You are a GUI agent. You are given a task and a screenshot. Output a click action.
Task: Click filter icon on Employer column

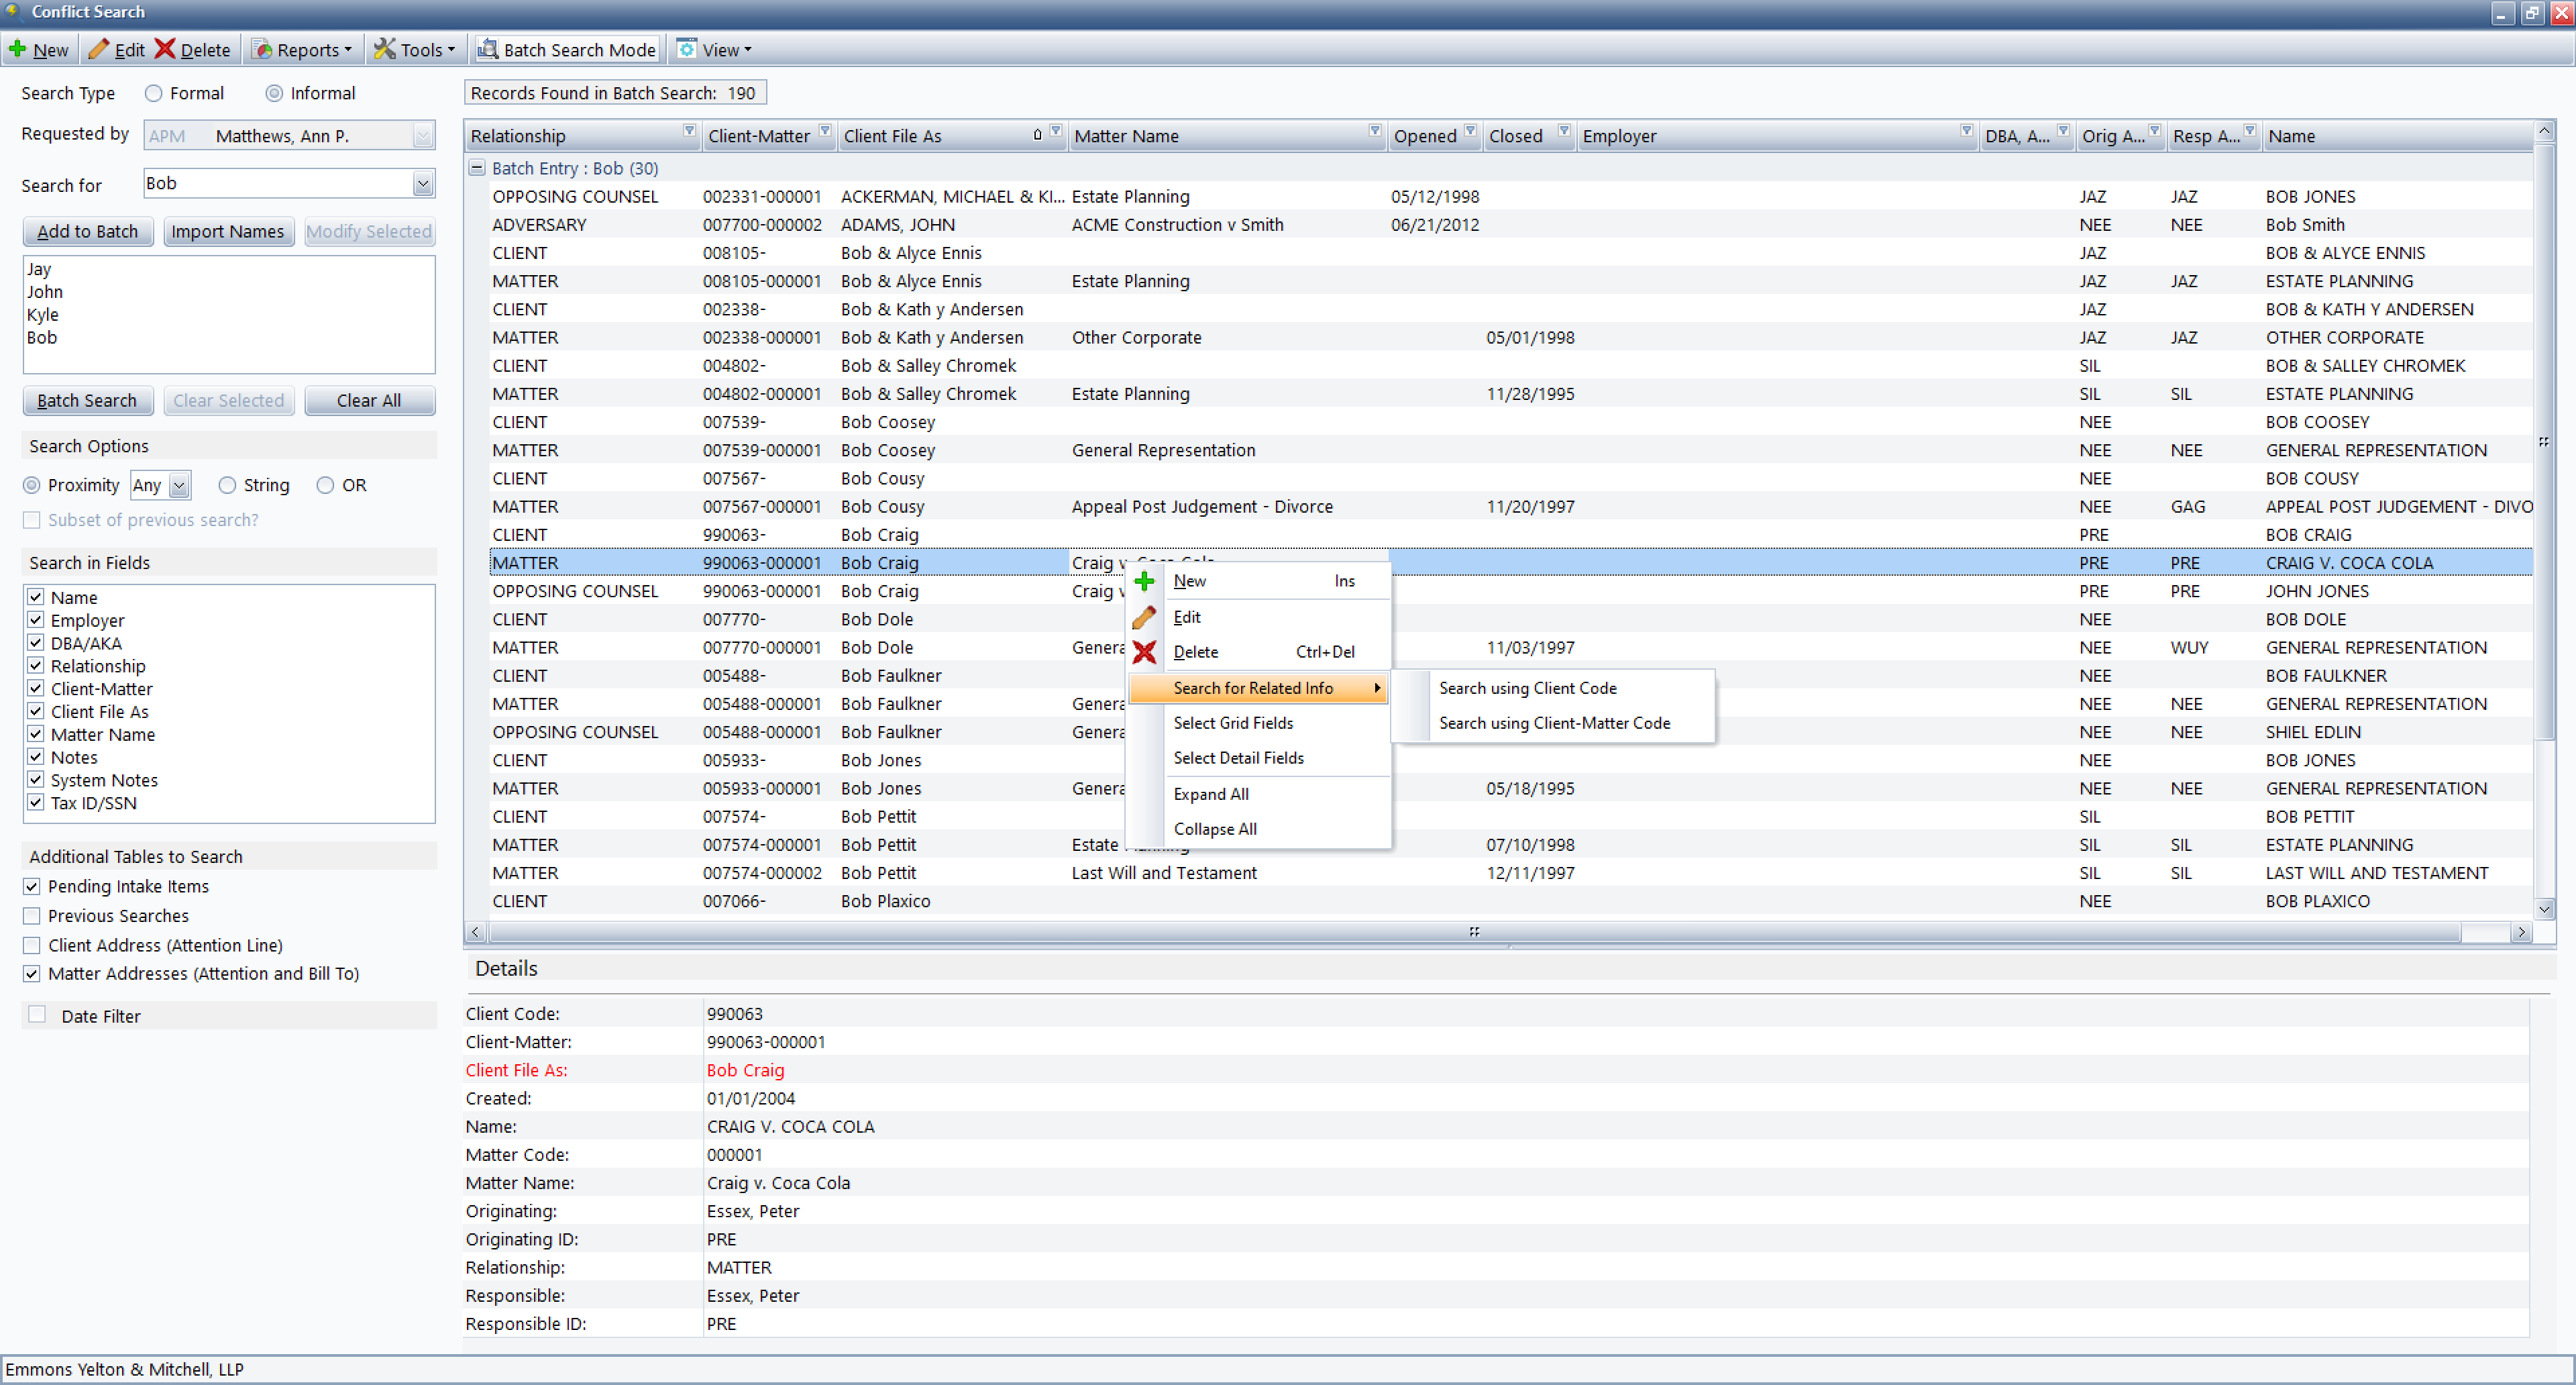(1966, 131)
